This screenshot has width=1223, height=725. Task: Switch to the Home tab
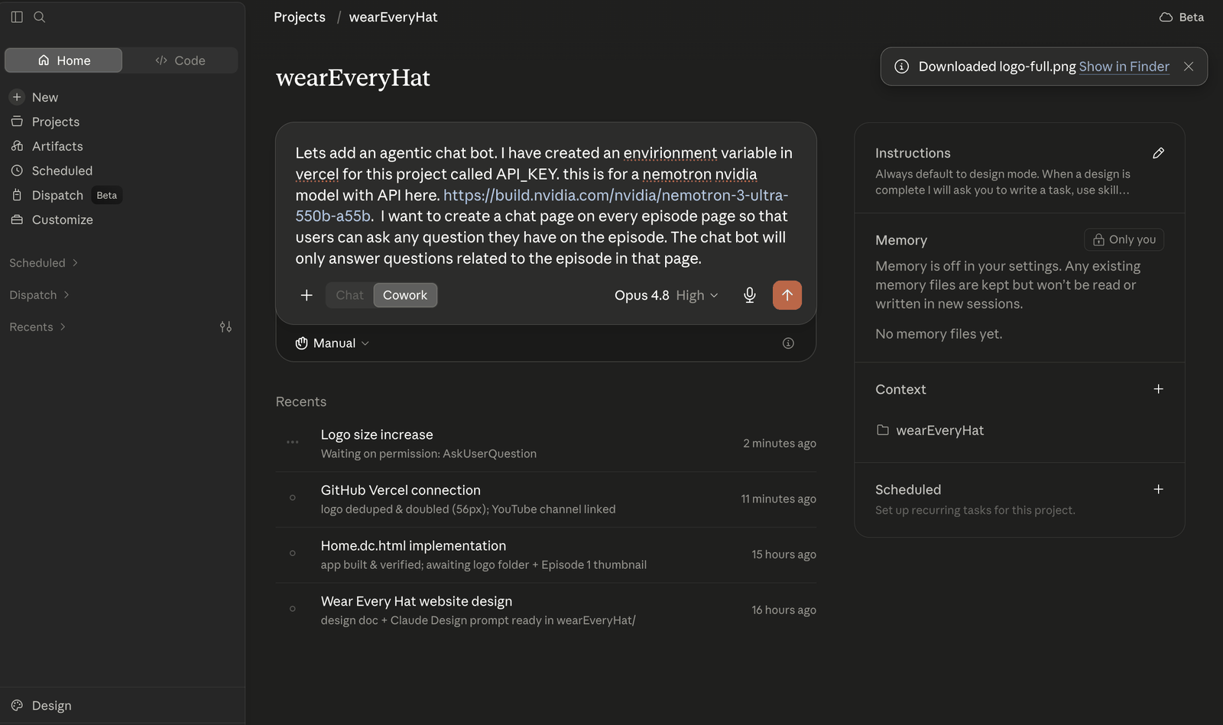click(63, 60)
